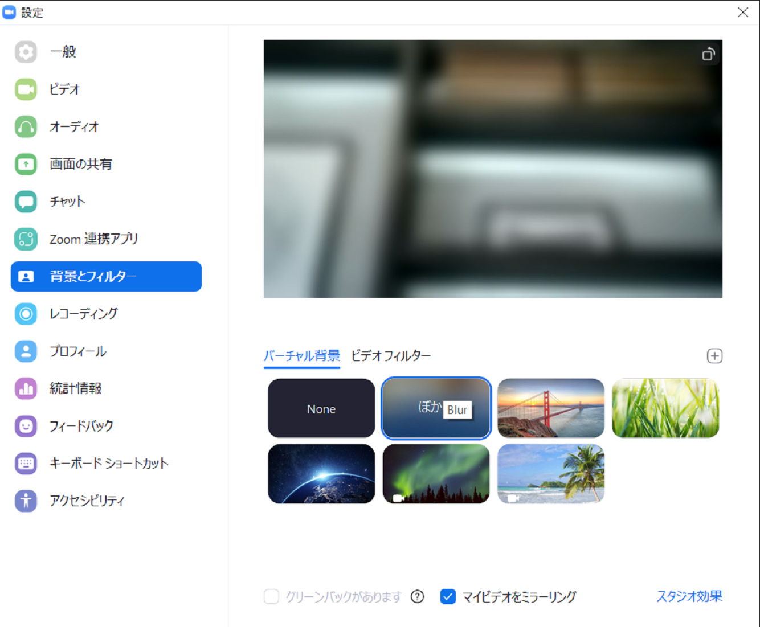
Task: Click the 統計情報 bar chart icon
Action: pos(26,389)
